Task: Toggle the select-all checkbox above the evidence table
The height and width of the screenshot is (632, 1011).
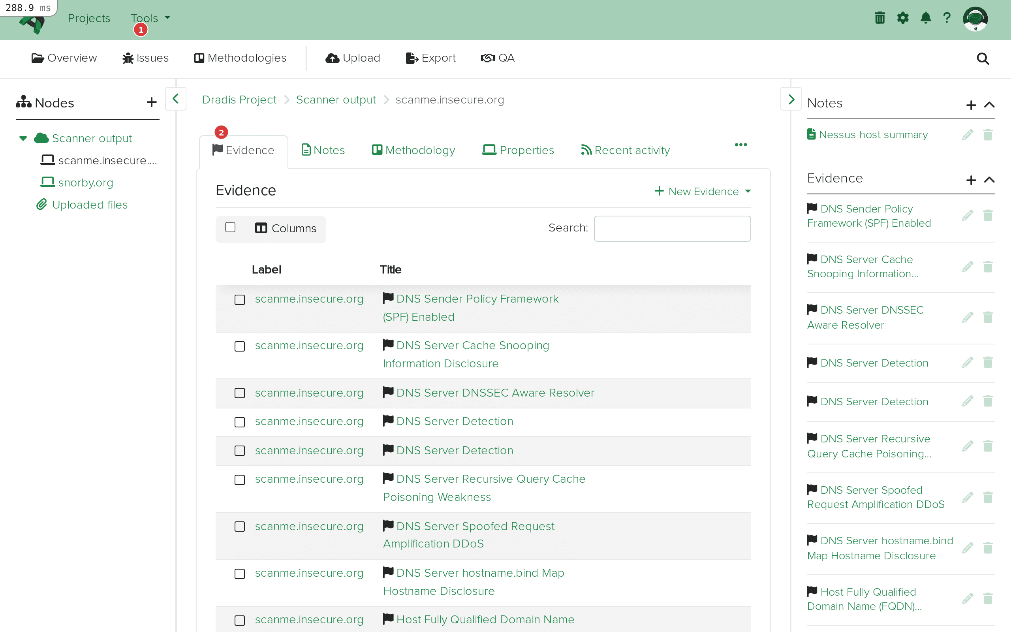Action: (230, 227)
